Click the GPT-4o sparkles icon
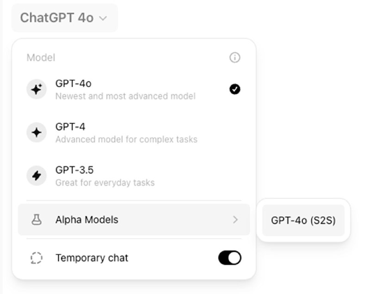The image size is (370, 294). pyautogui.click(x=37, y=89)
